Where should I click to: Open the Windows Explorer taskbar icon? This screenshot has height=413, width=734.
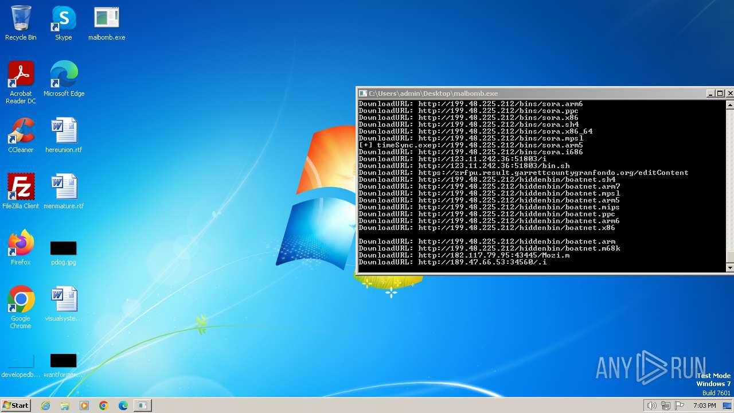pos(65,406)
